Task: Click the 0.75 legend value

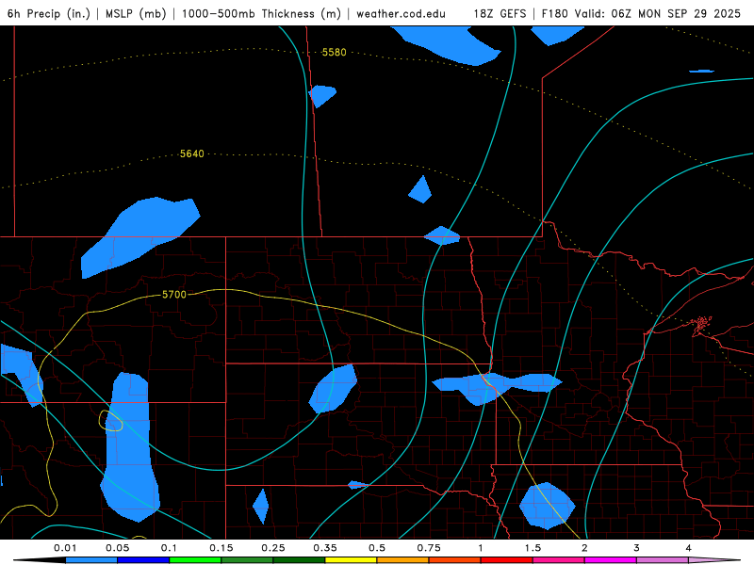Action: tap(429, 548)
